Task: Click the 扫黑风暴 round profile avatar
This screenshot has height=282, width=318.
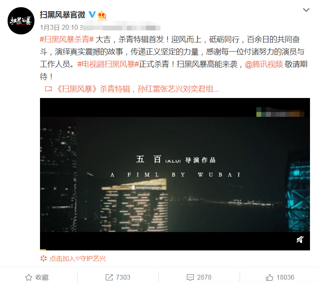Action: pos(21,21)
